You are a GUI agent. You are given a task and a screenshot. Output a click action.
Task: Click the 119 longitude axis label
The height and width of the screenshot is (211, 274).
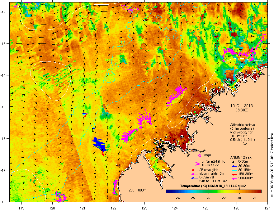[21, 208]
